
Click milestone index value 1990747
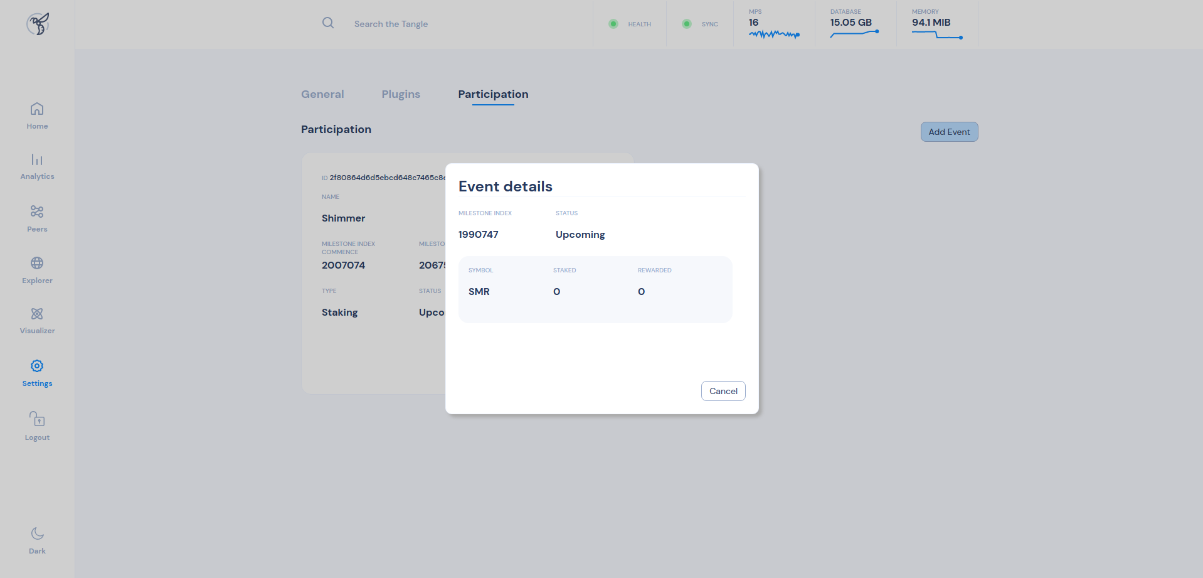[478, 235]
